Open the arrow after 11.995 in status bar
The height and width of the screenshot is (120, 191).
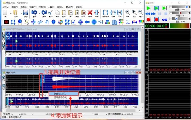point(106,114)
